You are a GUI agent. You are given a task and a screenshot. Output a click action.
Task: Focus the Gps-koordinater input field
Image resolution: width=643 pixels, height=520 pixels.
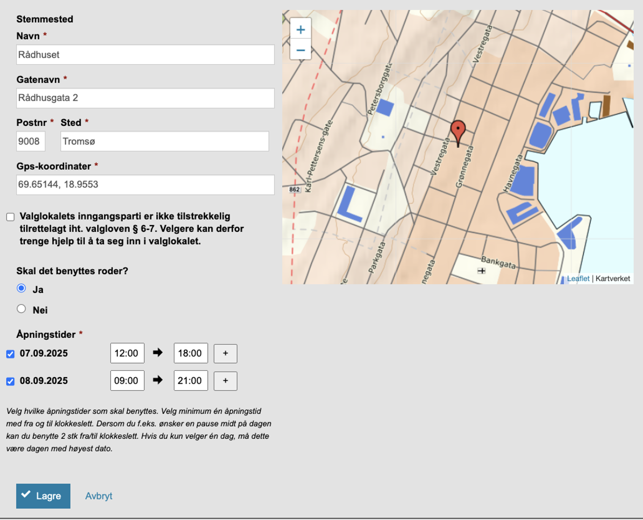point(145,184)
